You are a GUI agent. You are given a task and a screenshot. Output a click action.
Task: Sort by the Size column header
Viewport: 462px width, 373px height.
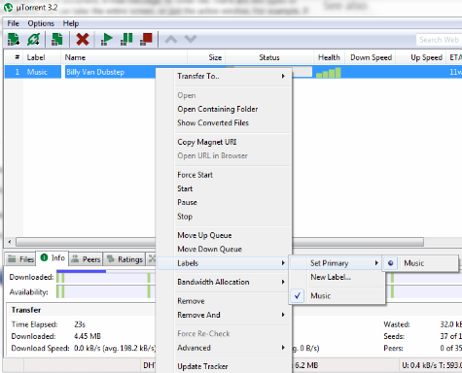(206, 57)
